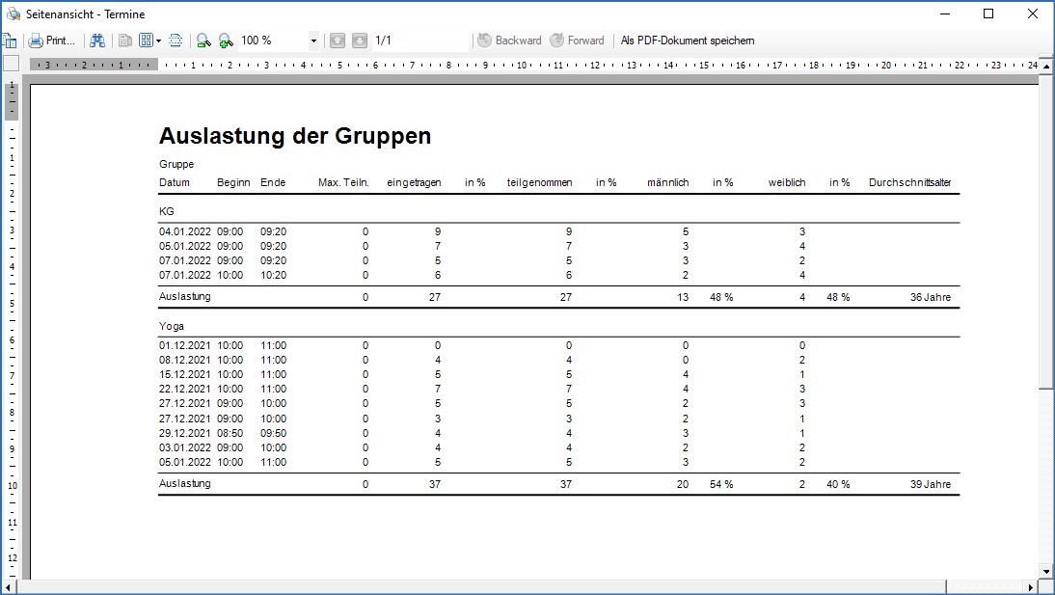The width and height of the screenshot is (1055, 595).
Task: Click the copy page icon
Action: pyautogui.click(x=125, y=41)
